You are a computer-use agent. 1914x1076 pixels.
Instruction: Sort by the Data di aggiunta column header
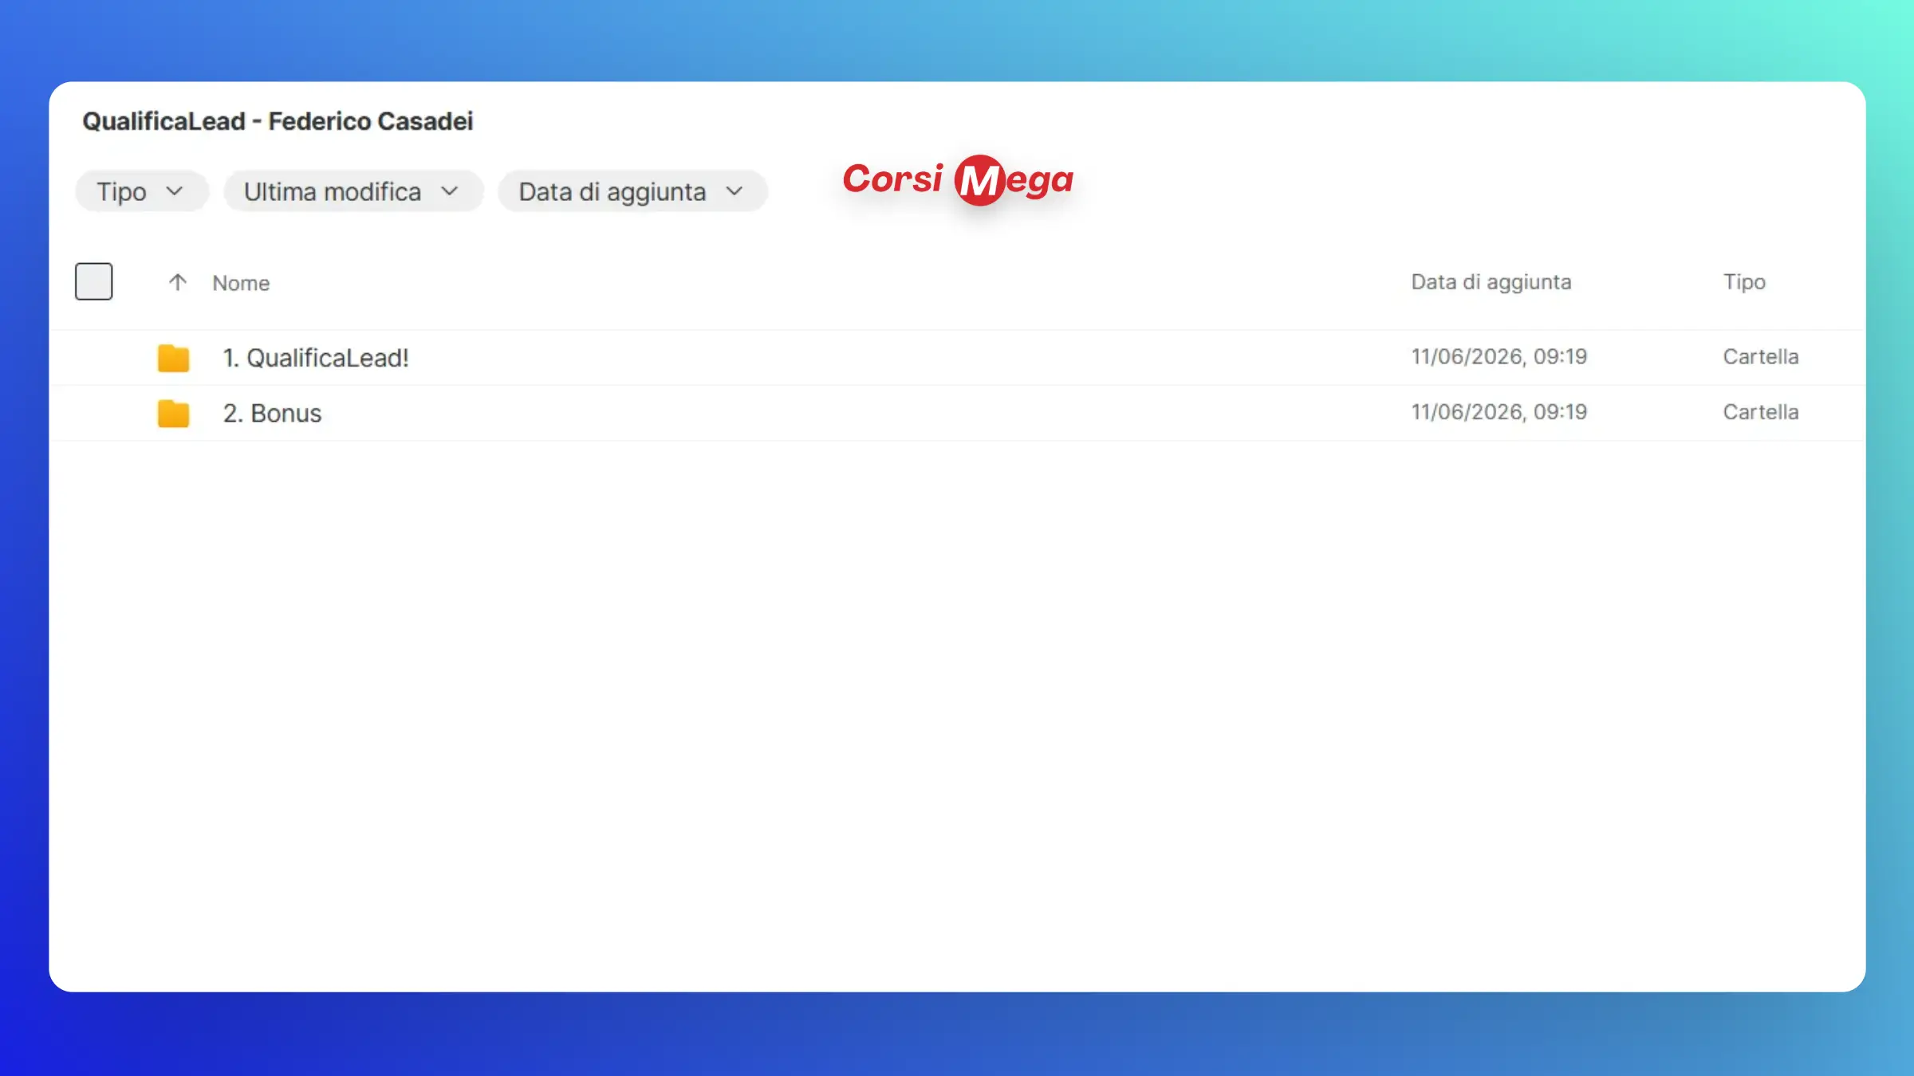(1491, 282)
